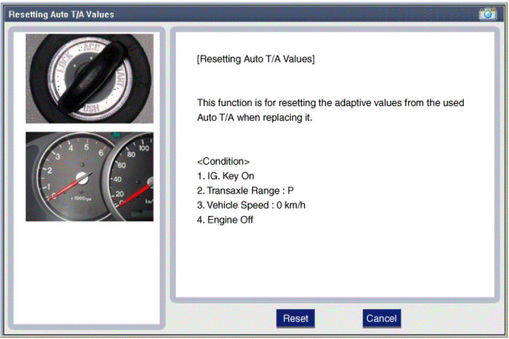509x339 pixels.
Task: Click the dialog title 'Resetting Auto T/A Values'
Action: coord(61,14)
